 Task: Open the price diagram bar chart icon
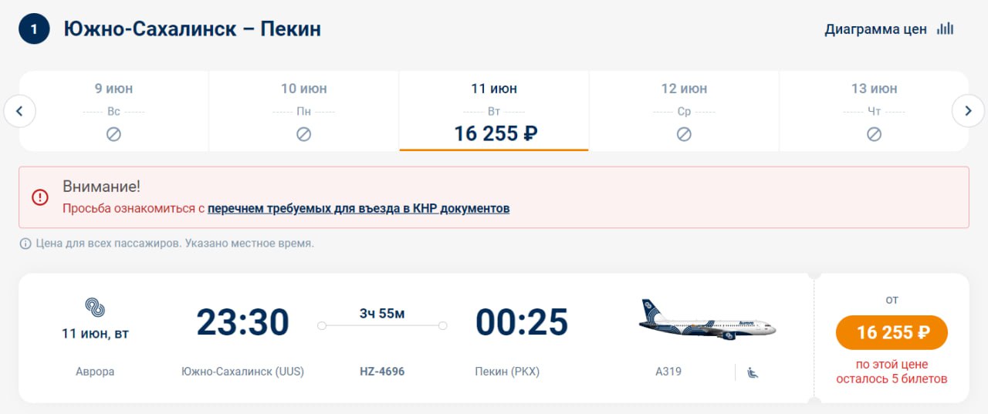pyautogui.click(x=945, y=29)
